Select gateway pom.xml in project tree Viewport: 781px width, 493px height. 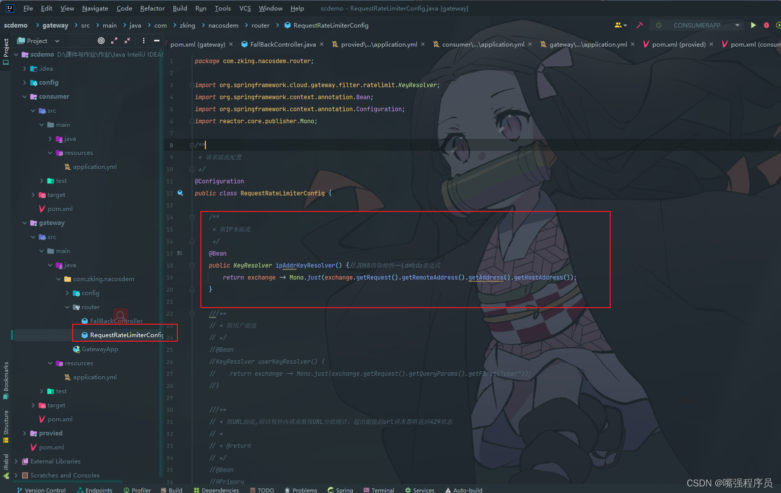(x=56, y=419)
